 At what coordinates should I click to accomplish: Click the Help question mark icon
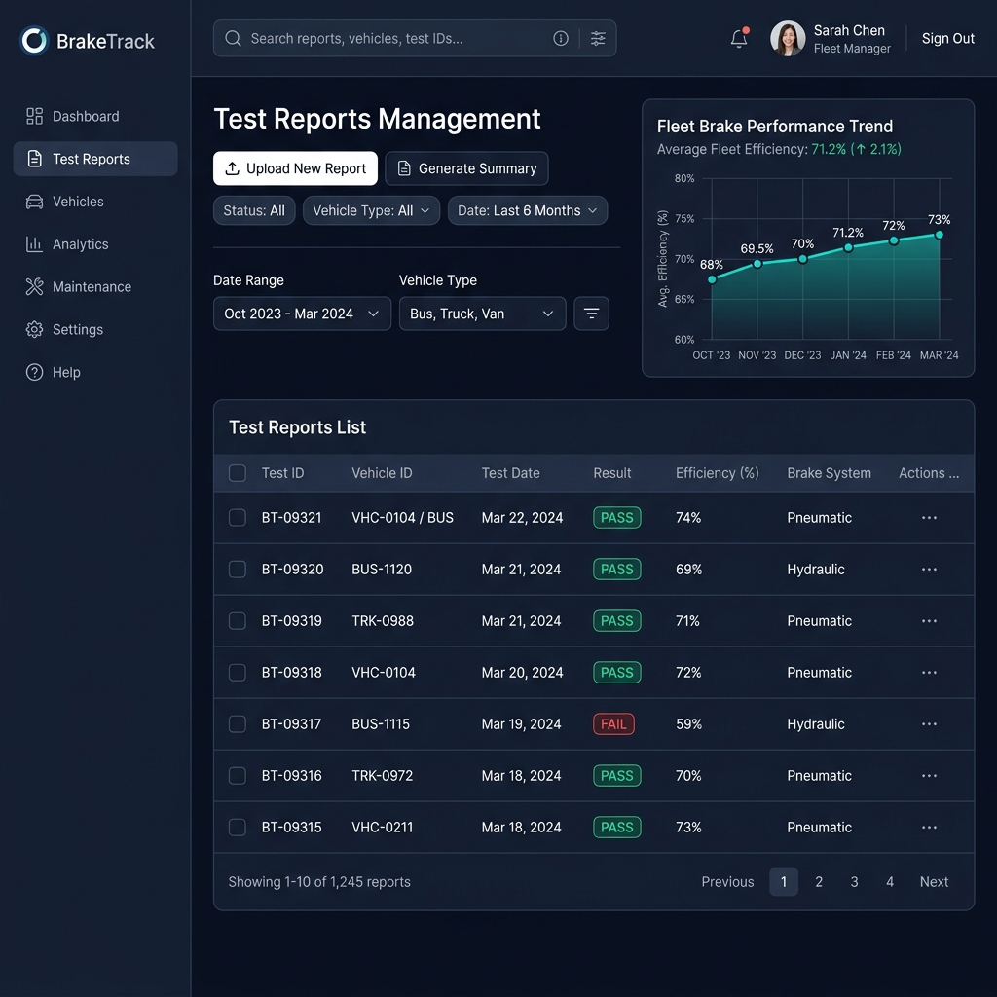tap(34, 372)
